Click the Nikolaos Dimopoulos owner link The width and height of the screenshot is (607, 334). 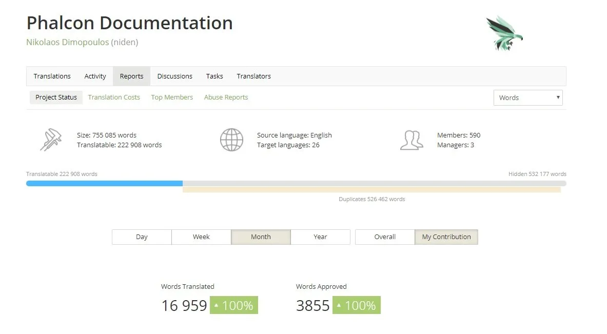tap(68, 42)
